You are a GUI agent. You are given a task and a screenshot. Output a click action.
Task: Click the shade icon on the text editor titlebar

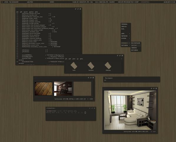click(x=76, y=9)
